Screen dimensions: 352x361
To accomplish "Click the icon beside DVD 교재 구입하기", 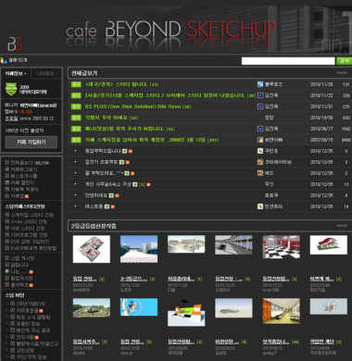I will tap(6, 242).
